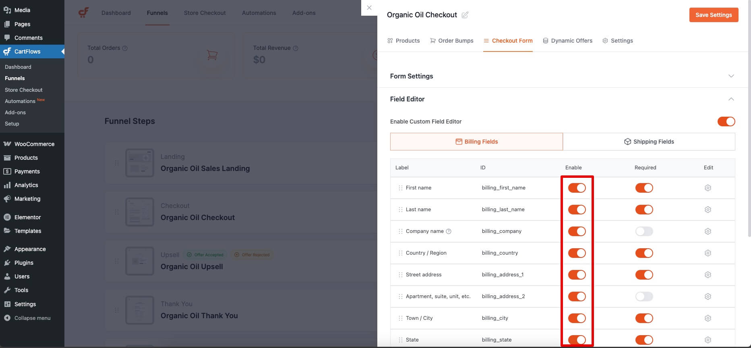Click the Media icon in WordPress sidebar
Image resolution: width=751 pixels, height=348 pixels.
[x=7, y=10]
